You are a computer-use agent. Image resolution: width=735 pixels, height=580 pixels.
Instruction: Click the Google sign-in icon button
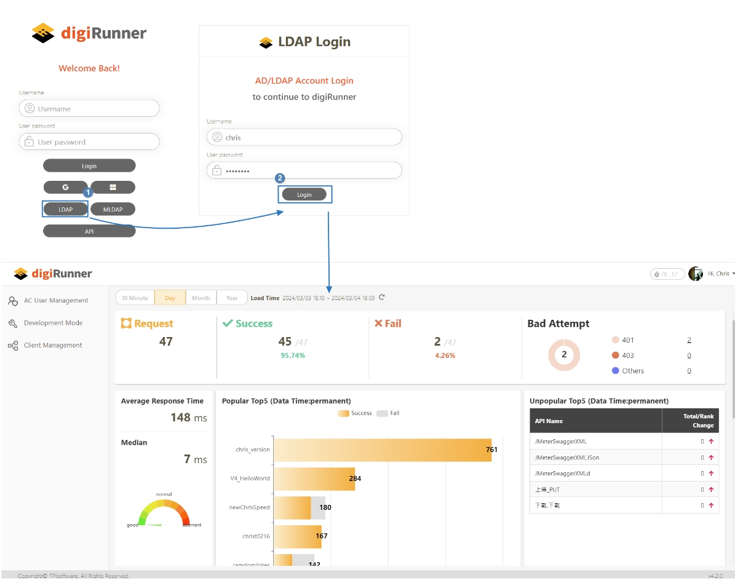66,187
